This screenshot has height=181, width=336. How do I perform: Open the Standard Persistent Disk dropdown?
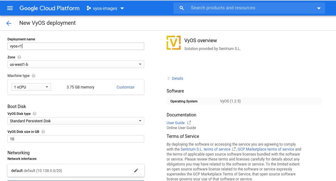tap(76, 121)
